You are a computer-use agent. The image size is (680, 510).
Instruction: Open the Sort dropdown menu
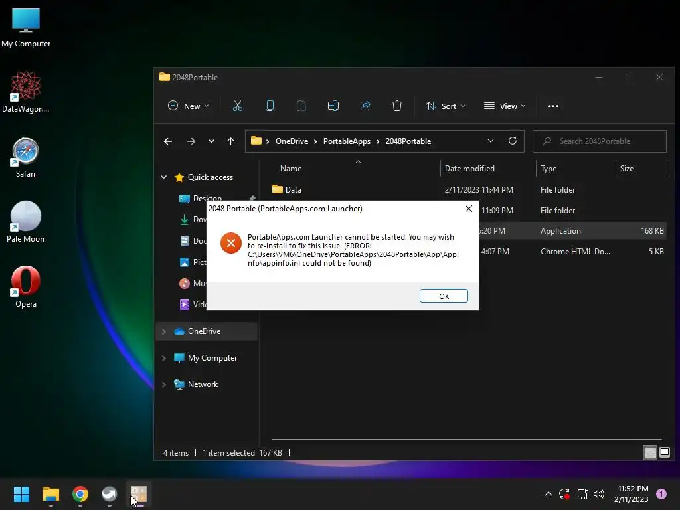point(446,106)
